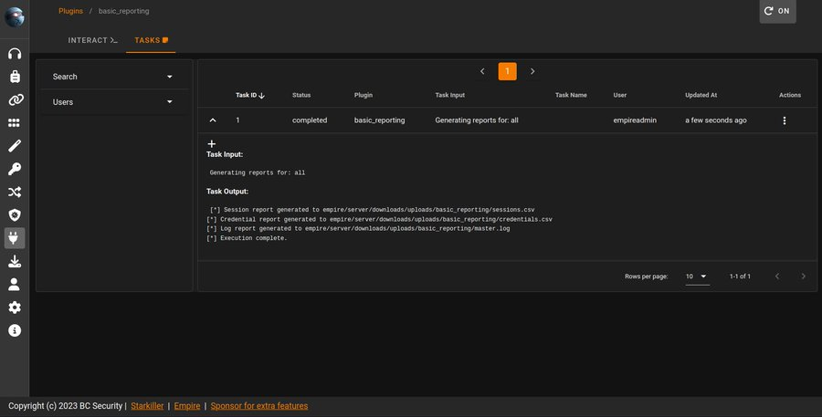The height and width of the screenshot is (417, 822).
Task: Open Stagers from the sidebar briefcase icon
Action: (15, 77)
